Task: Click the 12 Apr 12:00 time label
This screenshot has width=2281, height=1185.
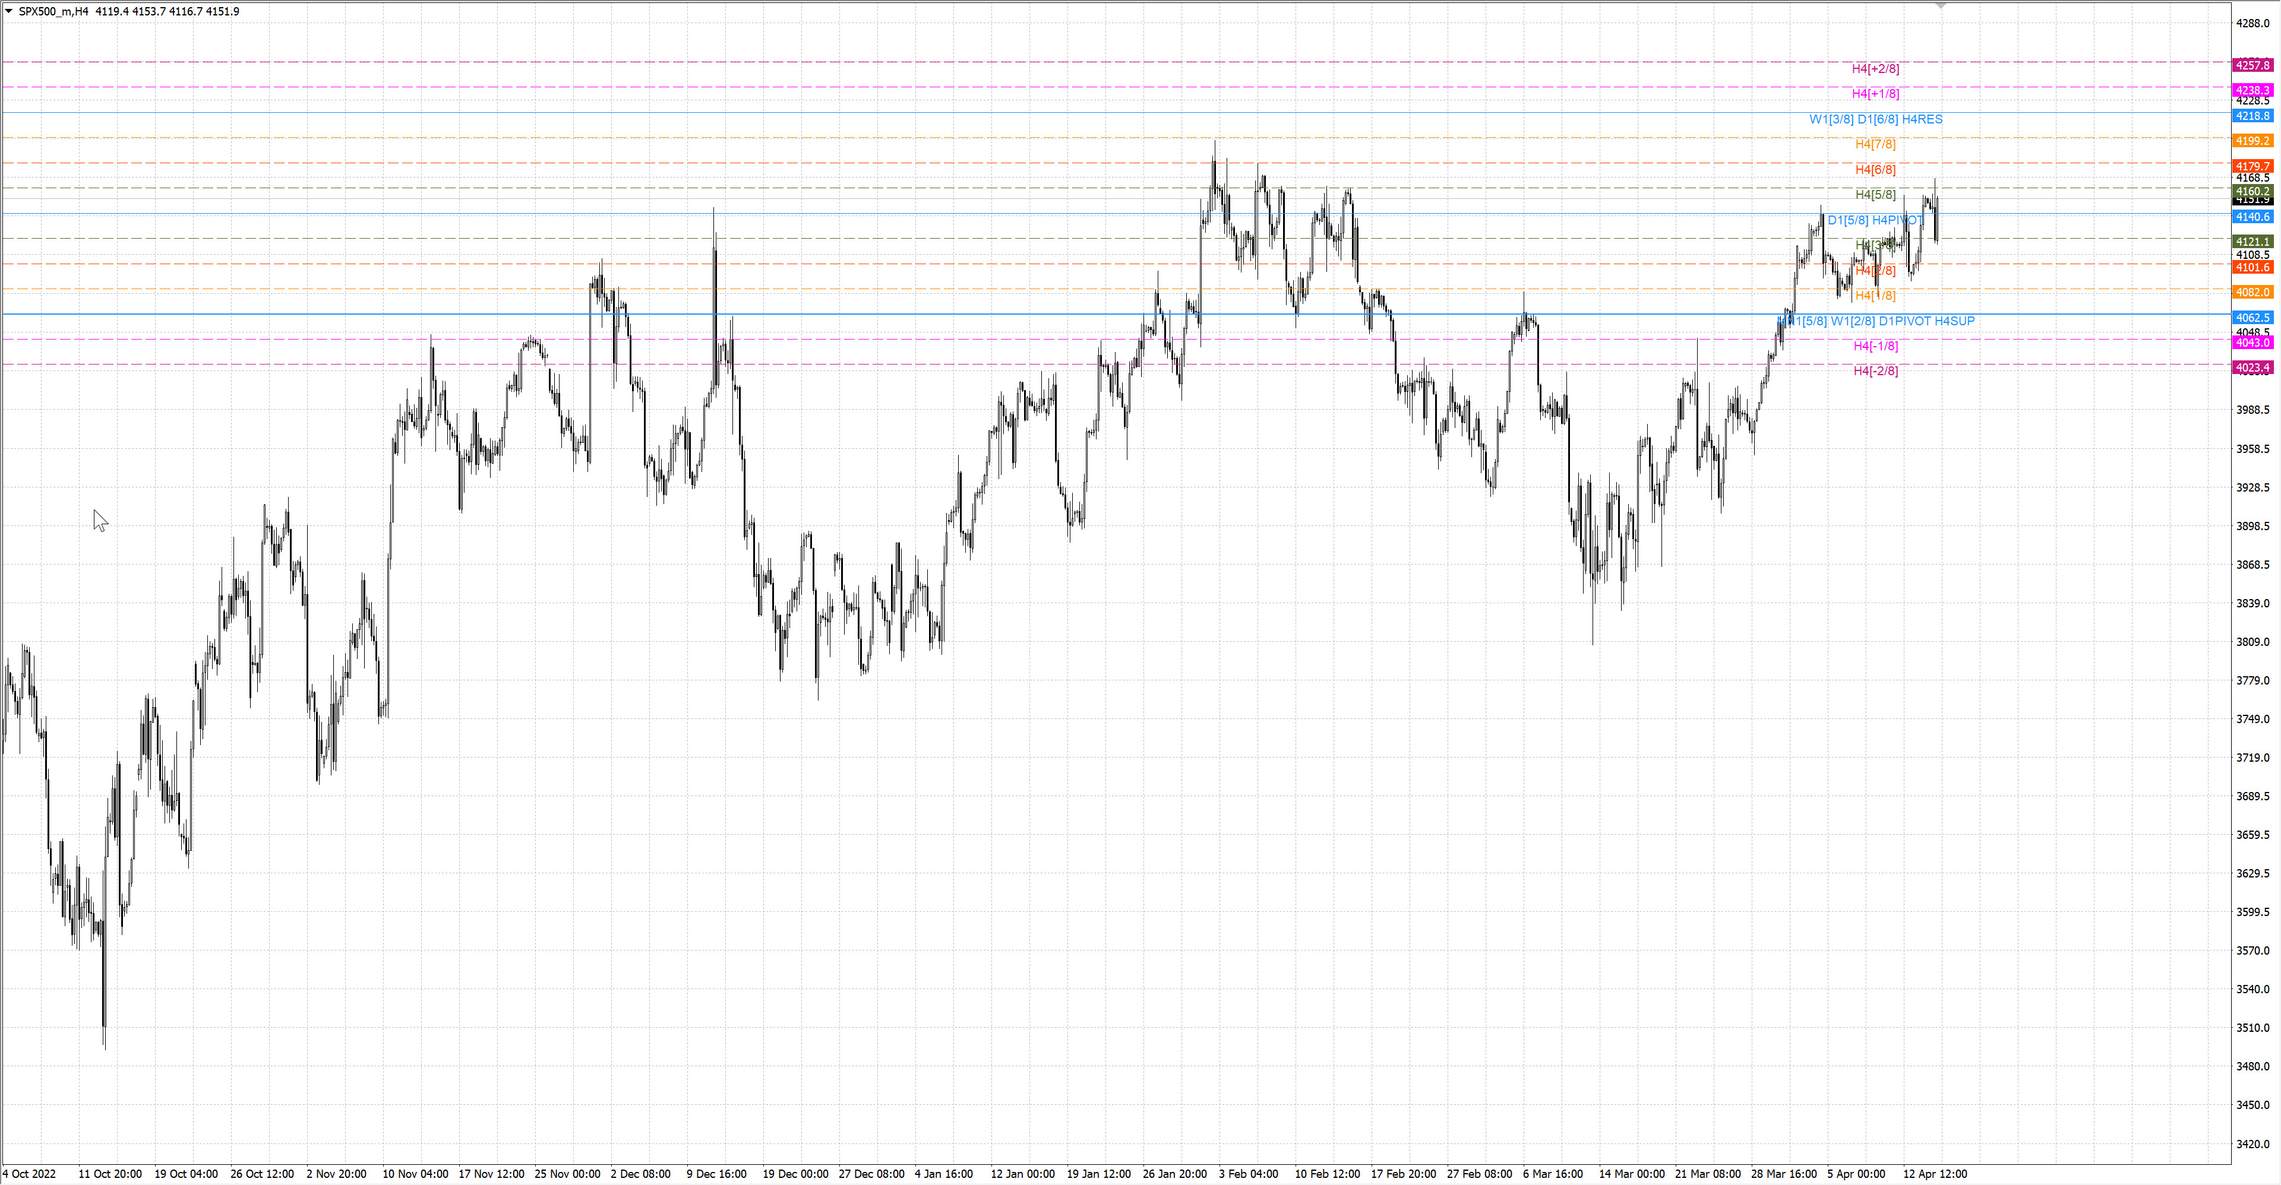Action: [x=1935, y=1174]
